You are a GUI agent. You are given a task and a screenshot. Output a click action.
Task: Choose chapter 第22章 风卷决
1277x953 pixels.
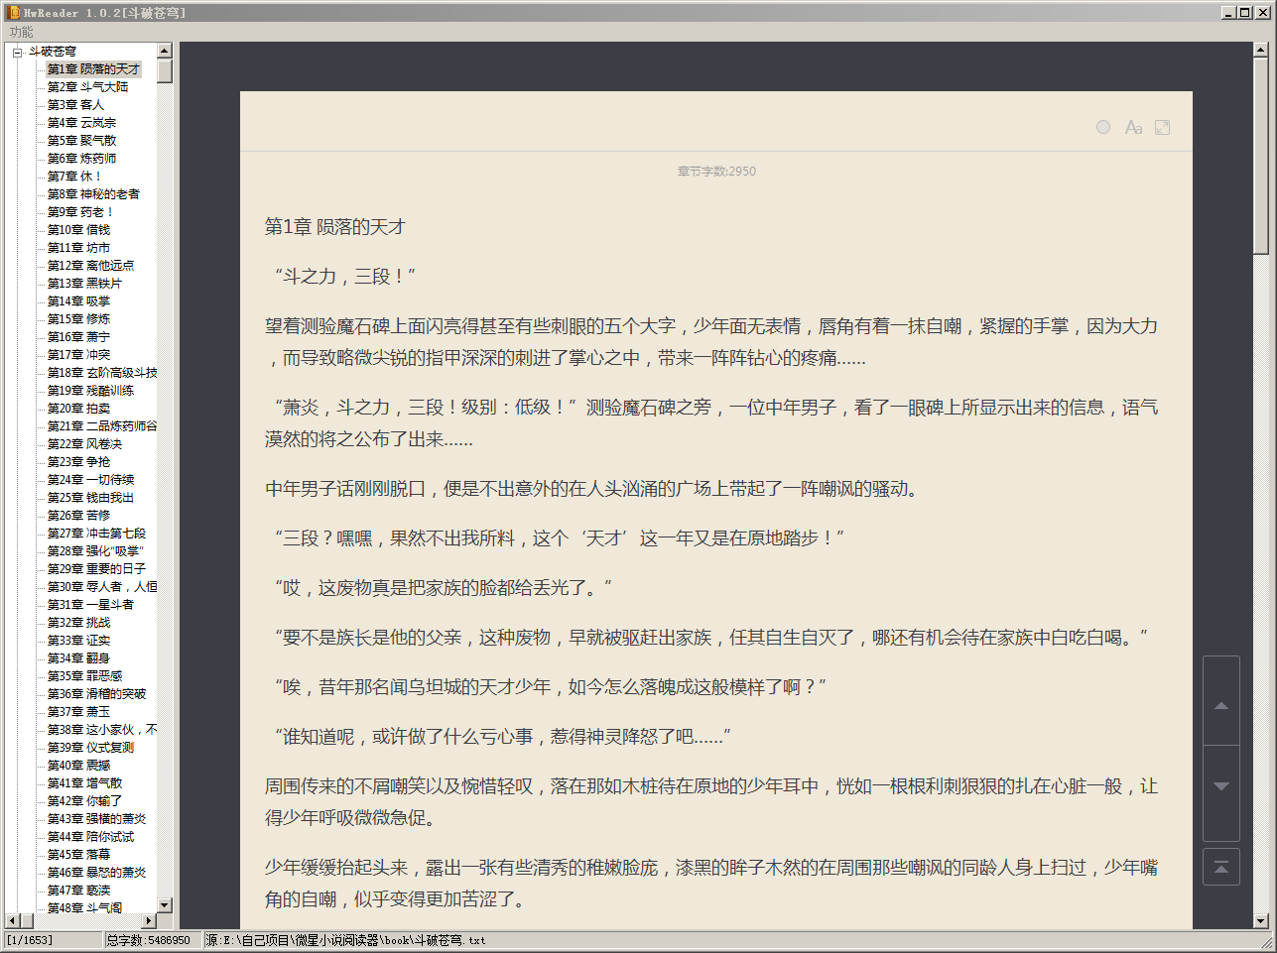tap(84, 444)
